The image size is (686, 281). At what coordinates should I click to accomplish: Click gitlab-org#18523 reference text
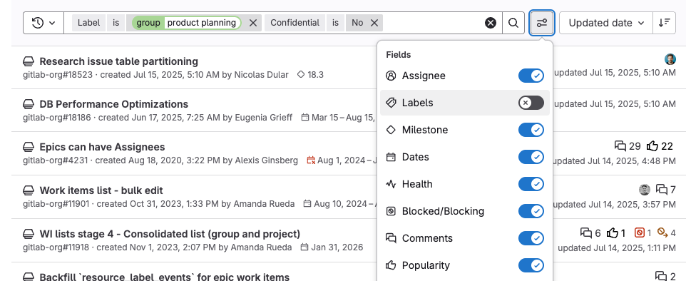pos(58,75)
